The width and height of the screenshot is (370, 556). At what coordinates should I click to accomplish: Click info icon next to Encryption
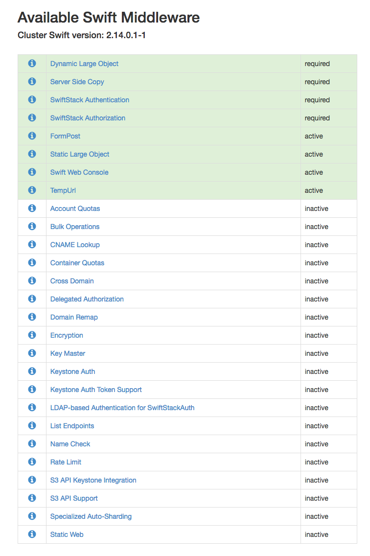click(x=32, y=335)
